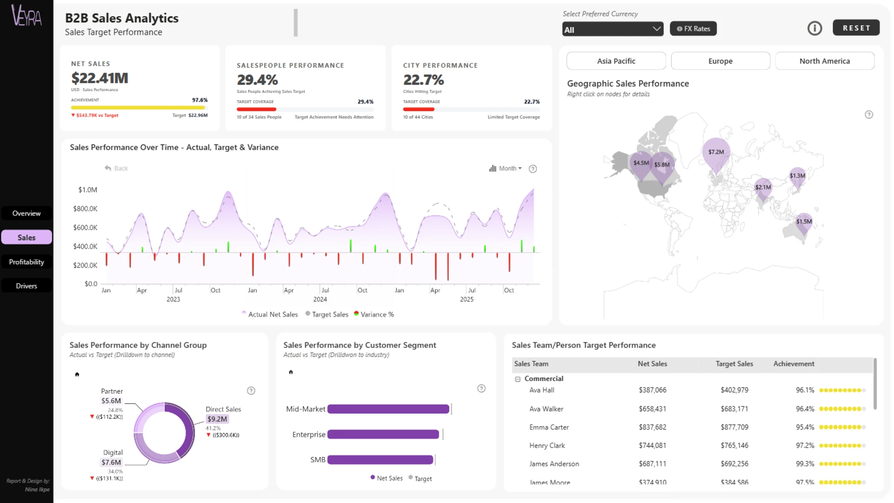The width and height of the screenshot is (894, 503).
Task: Select Henry Clark in the table
Action: tap(547, 446)
